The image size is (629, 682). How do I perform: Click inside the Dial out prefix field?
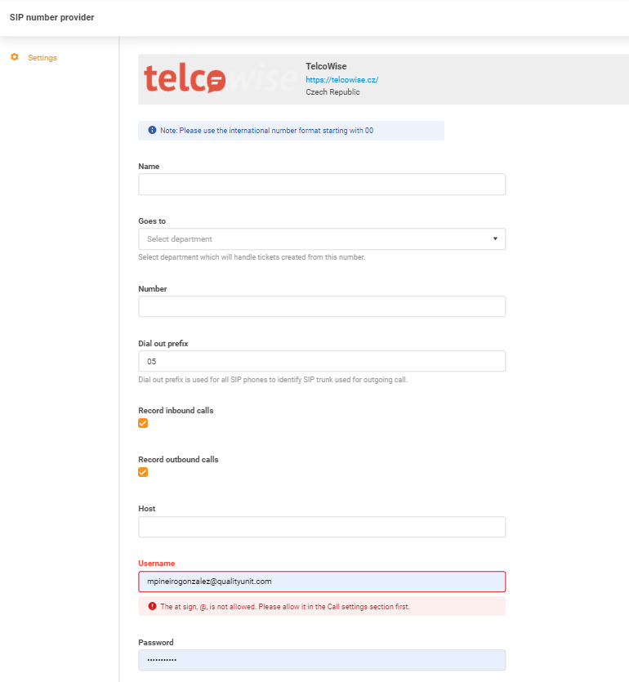coord(321,360)
